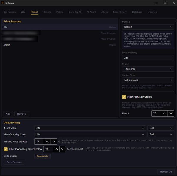
Task: Go to the Updates tab
Action: click(x=152, y=12)
